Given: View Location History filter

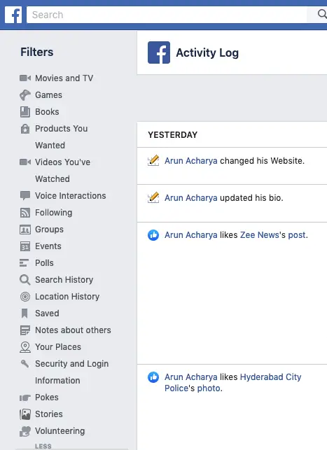Looking at the screenshot, I should pyautogui.click(x=67, y=297).
